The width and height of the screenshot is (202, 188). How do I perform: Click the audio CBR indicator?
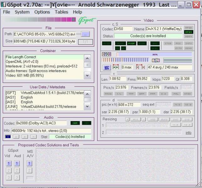(x=75, y=123)
